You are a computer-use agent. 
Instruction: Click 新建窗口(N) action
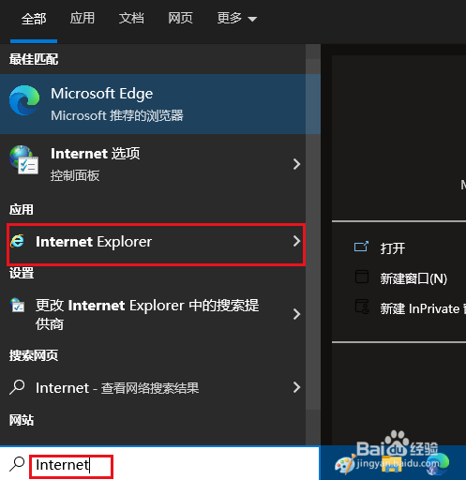(x=413, y=278)
